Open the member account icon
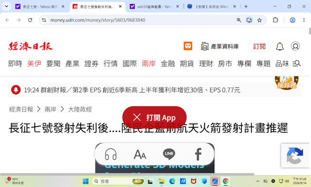 tap(295, 46)
